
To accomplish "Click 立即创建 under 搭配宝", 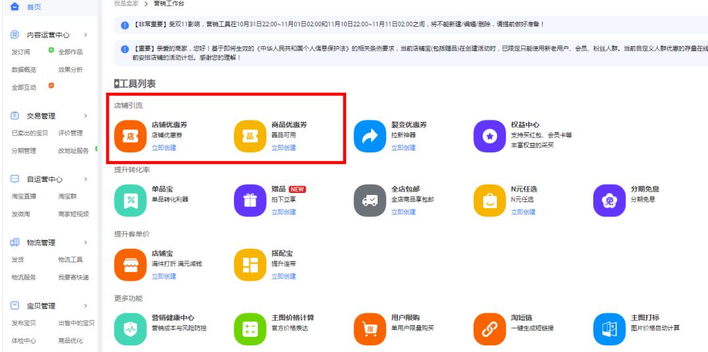I will [x=284, y=276].
